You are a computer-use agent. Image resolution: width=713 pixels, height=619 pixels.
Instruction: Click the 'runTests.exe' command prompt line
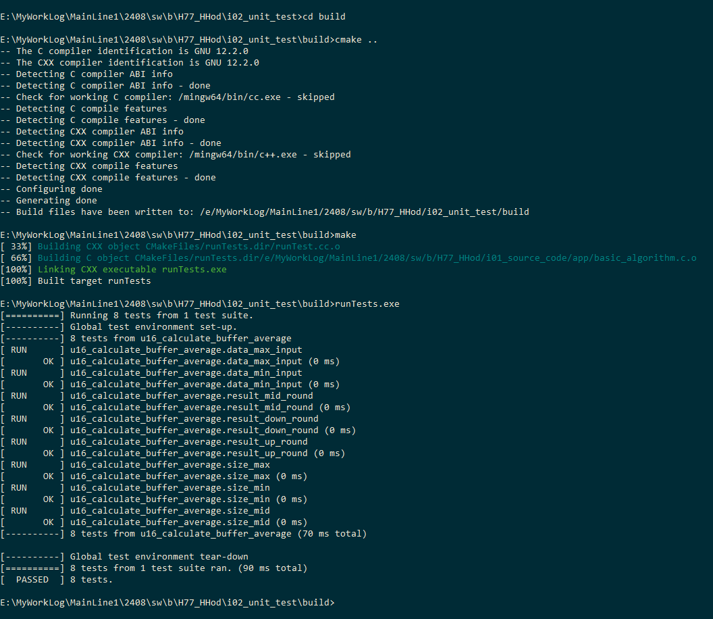[200, 303]
